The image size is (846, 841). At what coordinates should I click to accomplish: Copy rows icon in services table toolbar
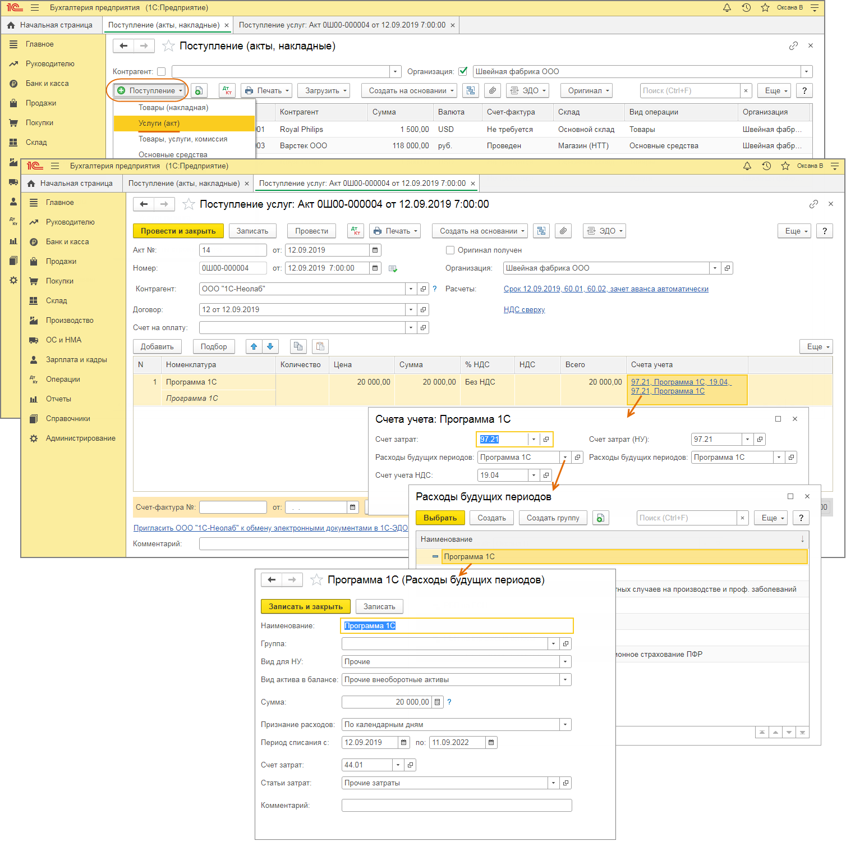pos(298,346)
